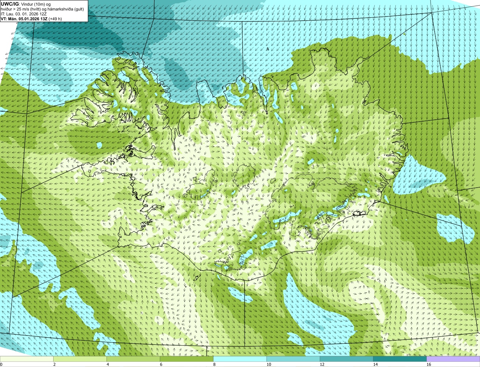This screenshot has width=480, height=367.
Task: Click the 0–2 m/s pale yellow legend swatch
Action: [x=27, y=359]
